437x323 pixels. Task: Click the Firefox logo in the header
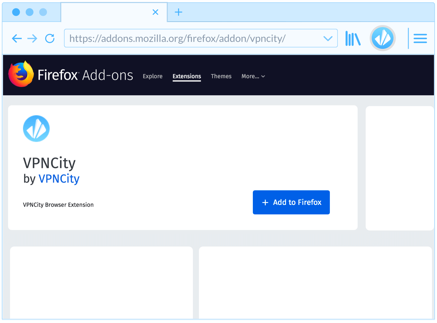[x=21, y=74]
